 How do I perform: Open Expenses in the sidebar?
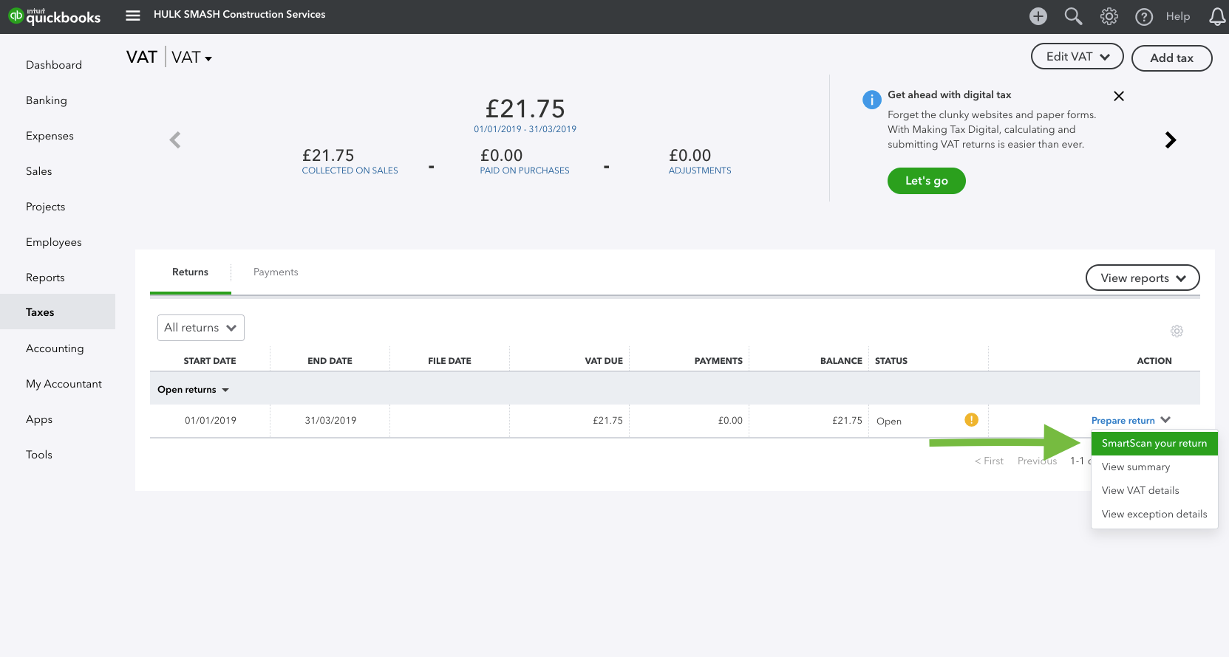tap(50, 136)
